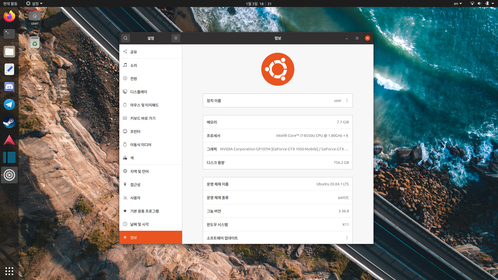Open Date & Time (날짜 및 시각)
498x280 pixels.
click(x=150, y=224)
